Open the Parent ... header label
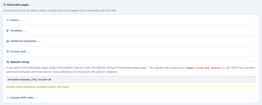This screenshot has height=105, width=262. [16, 20]
